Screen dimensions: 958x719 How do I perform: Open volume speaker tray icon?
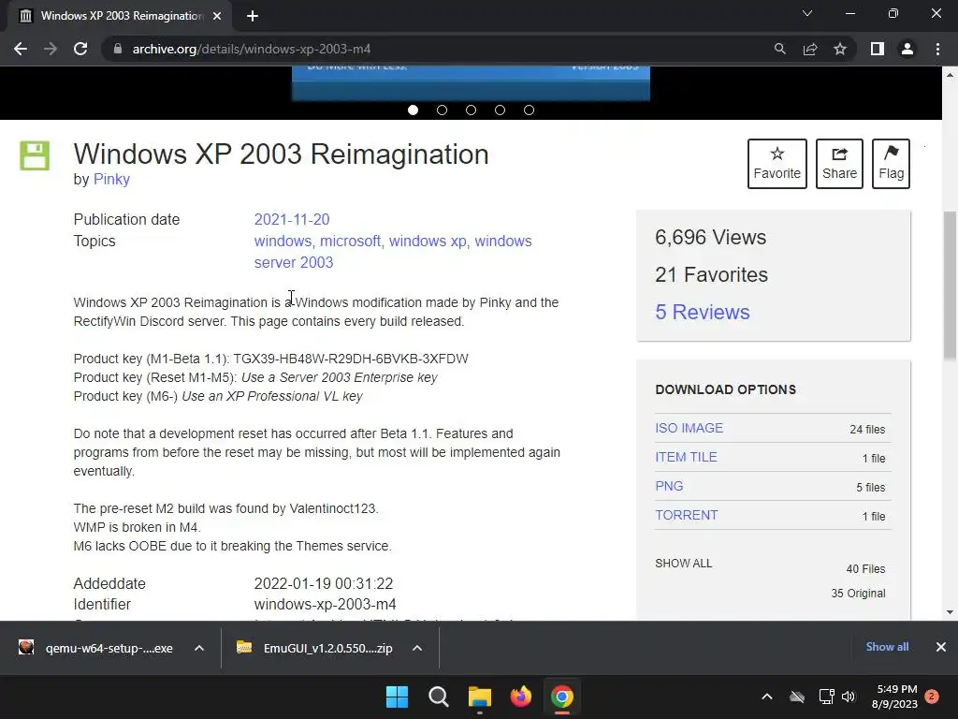[x=849, y=697]
